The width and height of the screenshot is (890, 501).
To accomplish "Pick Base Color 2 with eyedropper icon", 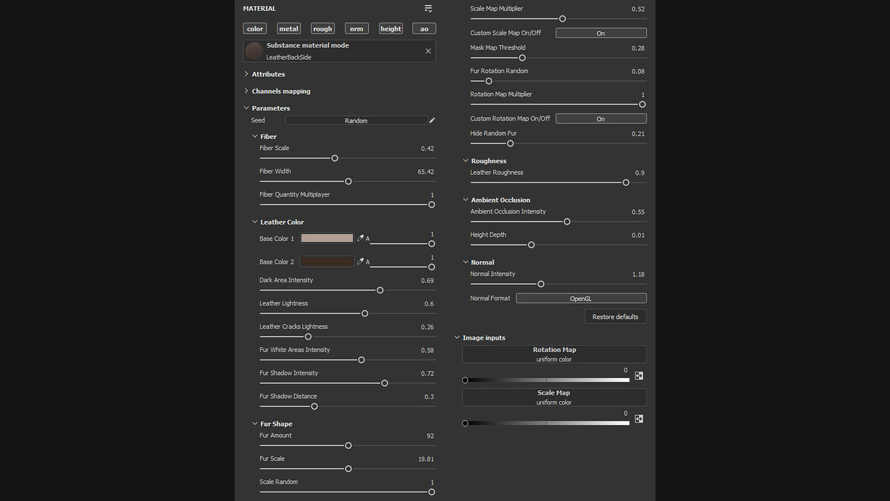I will [x=360, y=261].
